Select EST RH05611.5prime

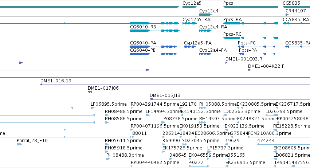123,141
